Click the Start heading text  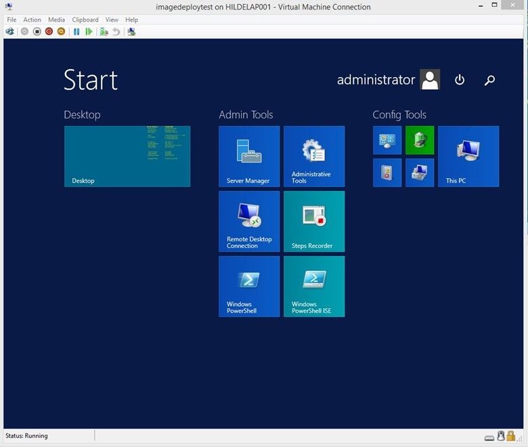[x=91, y=80]
